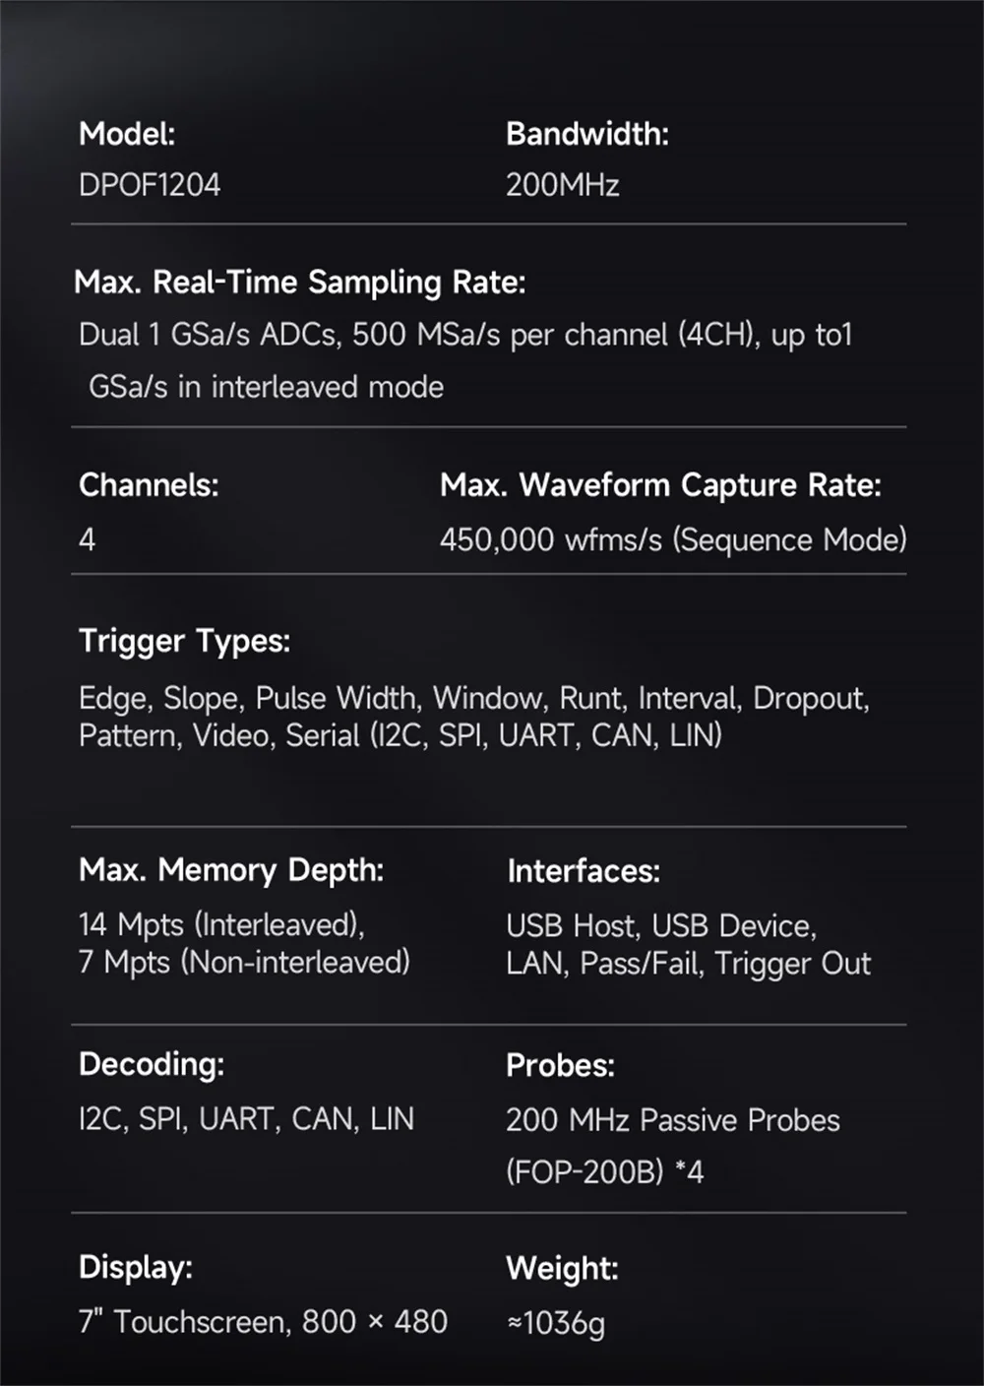Viewport: 984px width, 1386px height.
Task: Select the 14 Mpts (Interleaved) value
Action: (x=221, y=925)
